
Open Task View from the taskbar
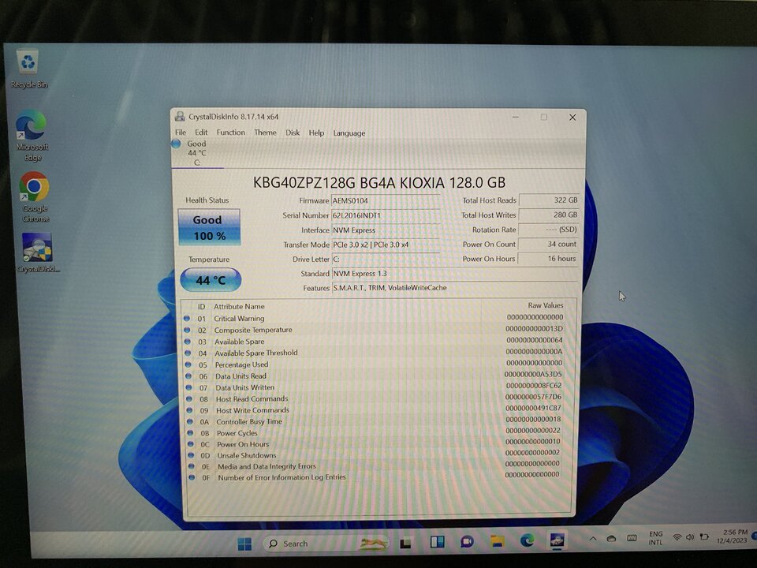point(407,544)
